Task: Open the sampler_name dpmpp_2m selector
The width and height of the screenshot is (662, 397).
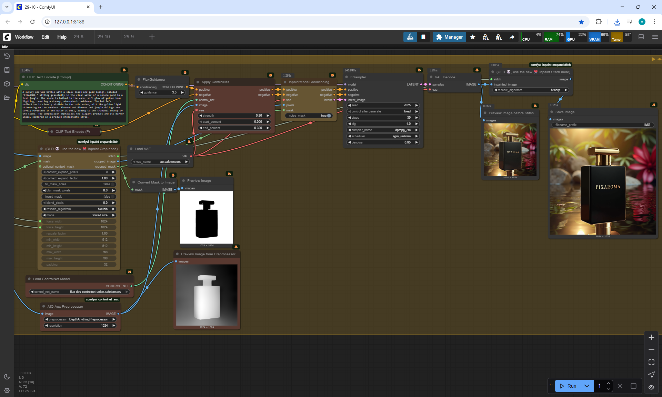Action: coord(382,130)
